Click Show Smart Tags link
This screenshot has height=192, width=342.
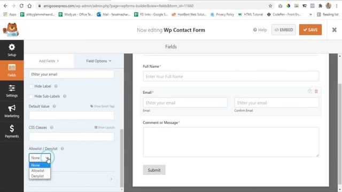click(103, 106)
